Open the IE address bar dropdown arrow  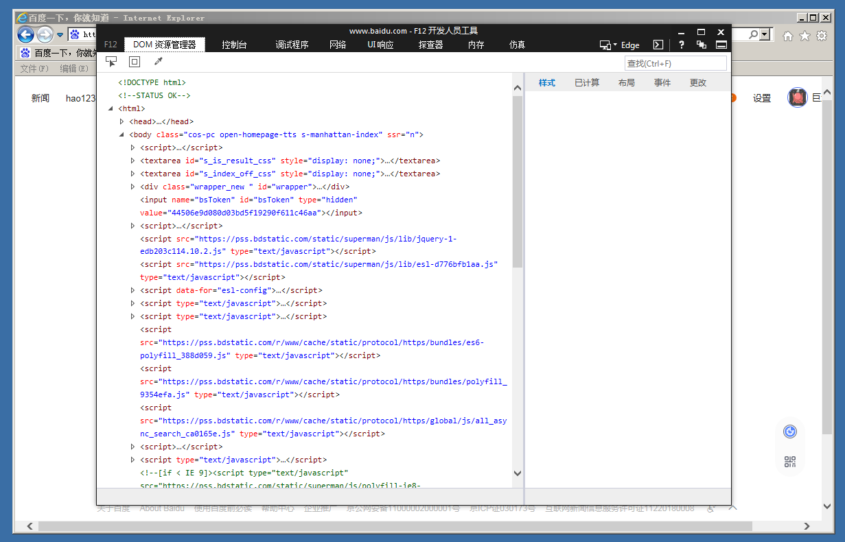[x=765, y=34]
